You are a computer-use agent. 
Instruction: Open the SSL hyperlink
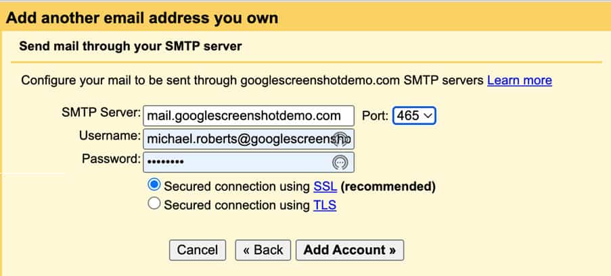tap(325, 187)
